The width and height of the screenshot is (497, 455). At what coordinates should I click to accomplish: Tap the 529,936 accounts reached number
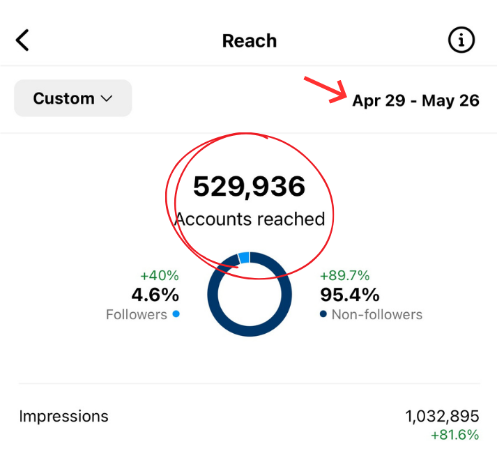(249, 187)
